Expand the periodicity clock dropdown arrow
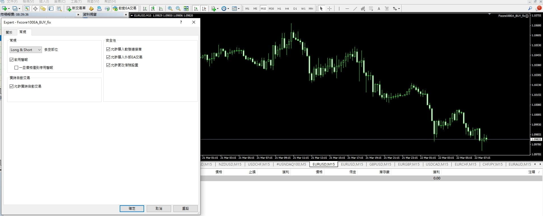The image size is (543, 216). (228, 9)
